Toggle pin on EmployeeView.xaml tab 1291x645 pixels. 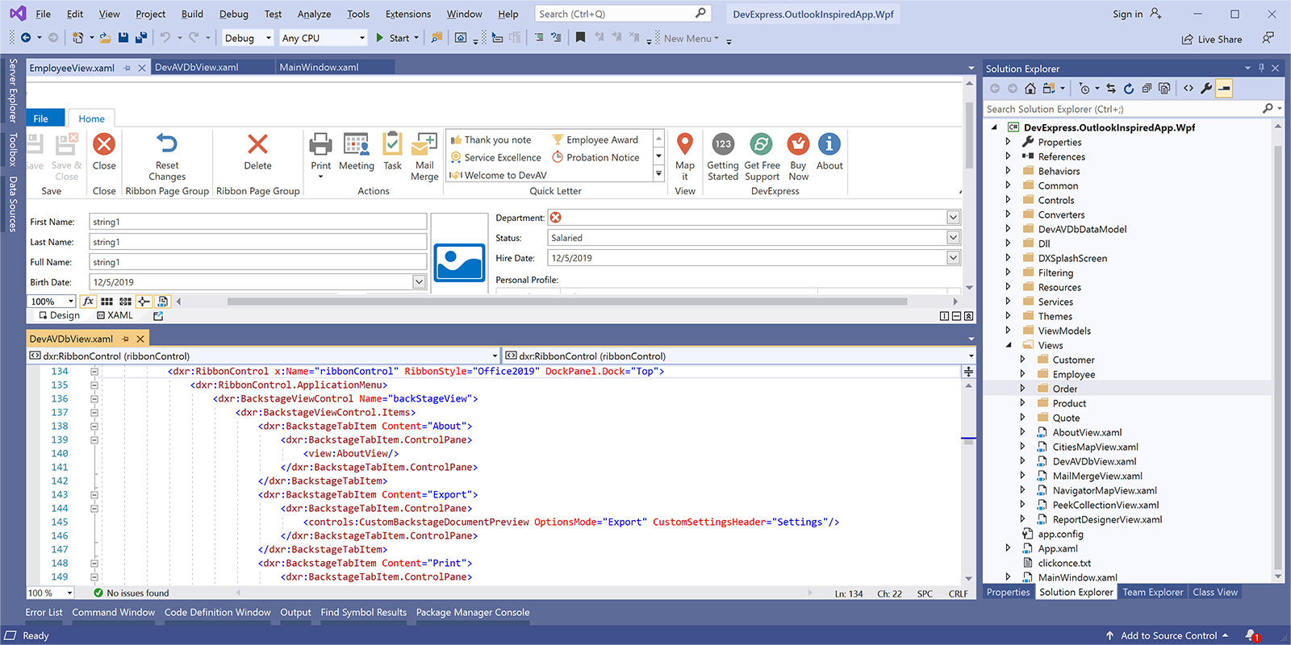[x=127, y=69]
